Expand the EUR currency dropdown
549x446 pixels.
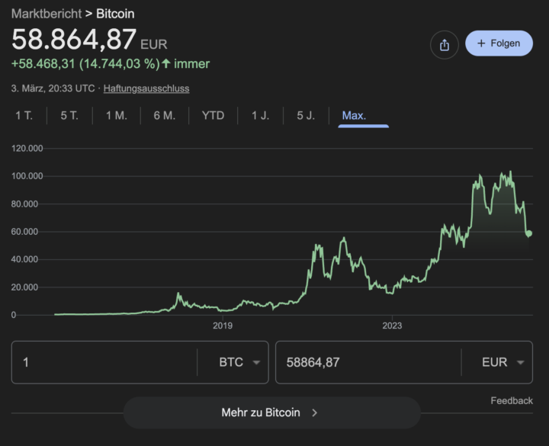(502, 362)
